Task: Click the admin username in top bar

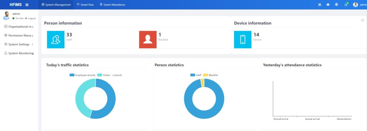Action: click(363, 5)
